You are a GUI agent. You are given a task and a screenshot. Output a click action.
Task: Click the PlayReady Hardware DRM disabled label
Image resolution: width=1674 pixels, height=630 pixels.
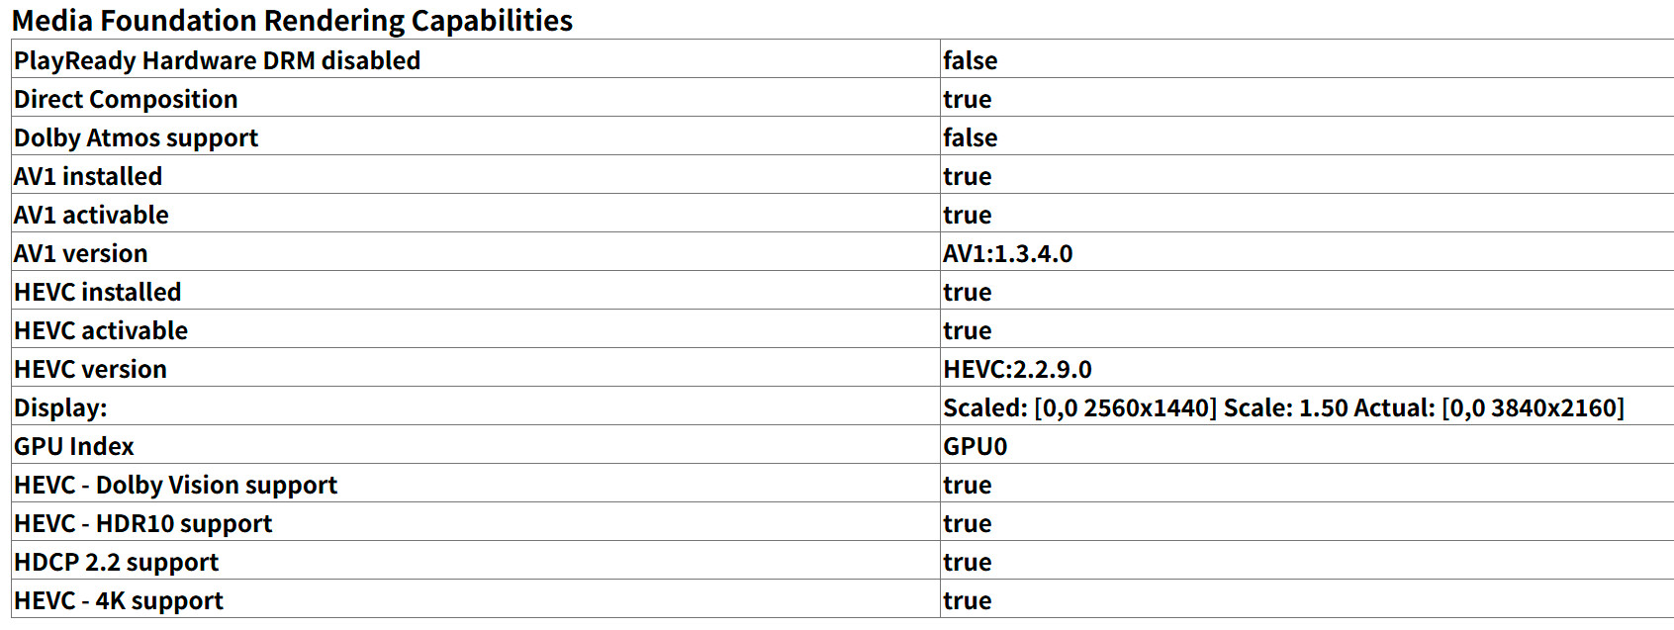point(217,60)
